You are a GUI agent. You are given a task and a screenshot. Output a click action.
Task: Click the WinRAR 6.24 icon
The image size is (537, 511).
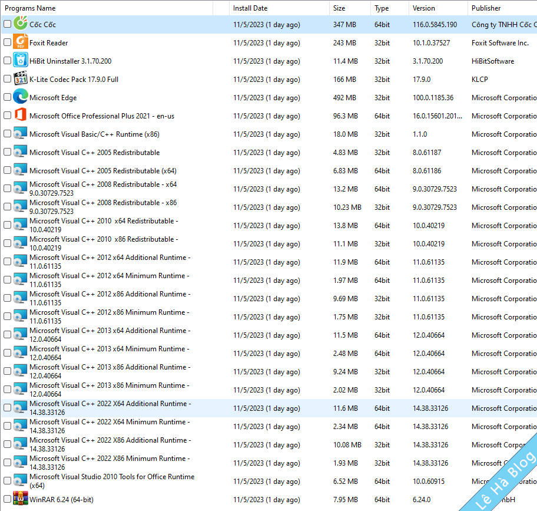click(21, 499)
